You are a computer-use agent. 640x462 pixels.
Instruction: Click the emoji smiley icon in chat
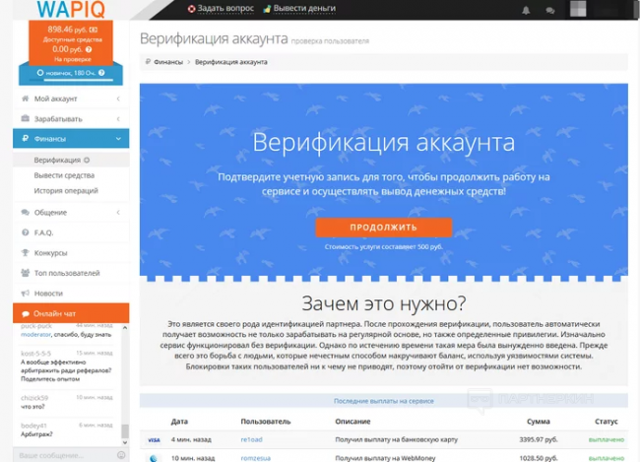[x=121, y=455]
